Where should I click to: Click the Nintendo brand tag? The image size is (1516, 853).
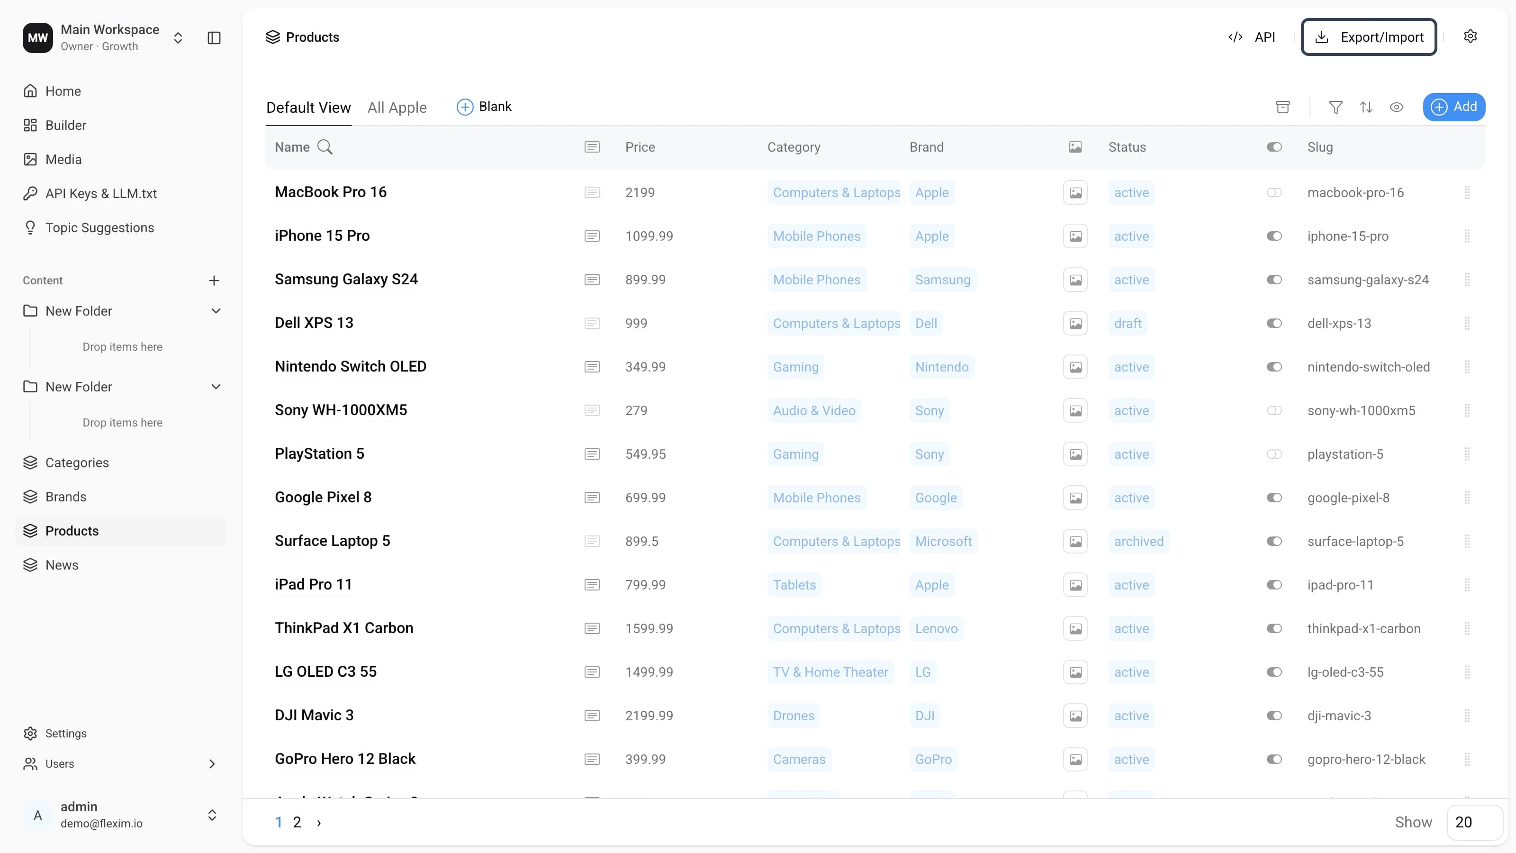942,367
